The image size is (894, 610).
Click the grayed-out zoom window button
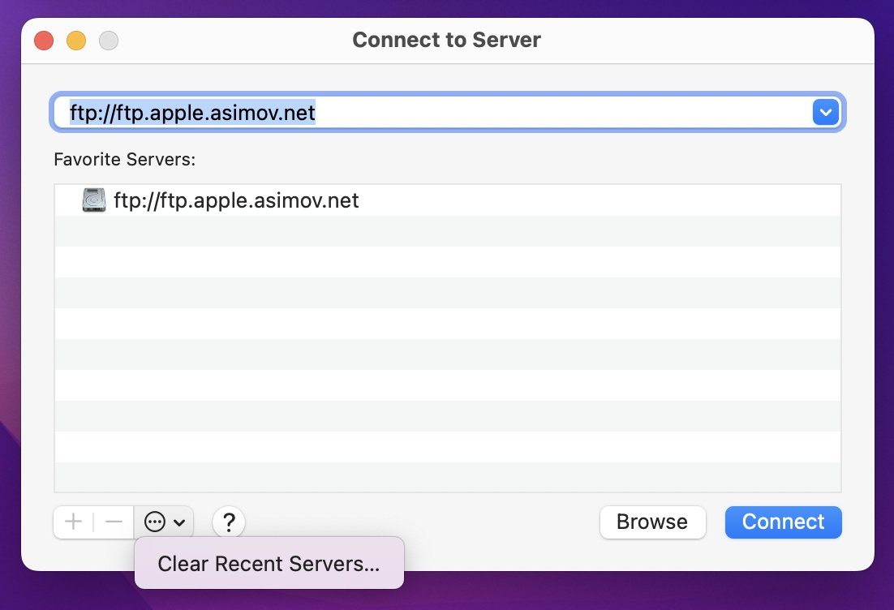[x=108, y=40]
